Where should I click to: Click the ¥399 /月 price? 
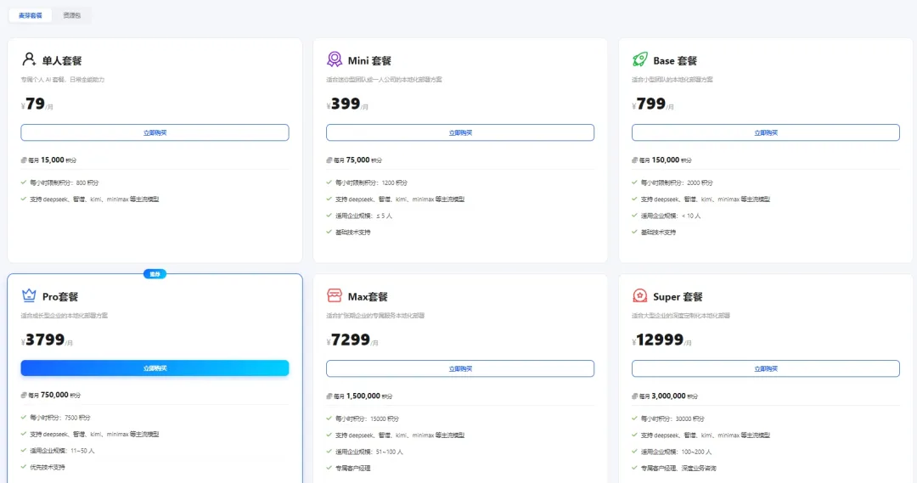[347, 104]
